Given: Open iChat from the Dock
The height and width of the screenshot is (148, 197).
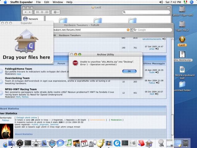Looking at the screenshot, I should click(x=60, y=143).
